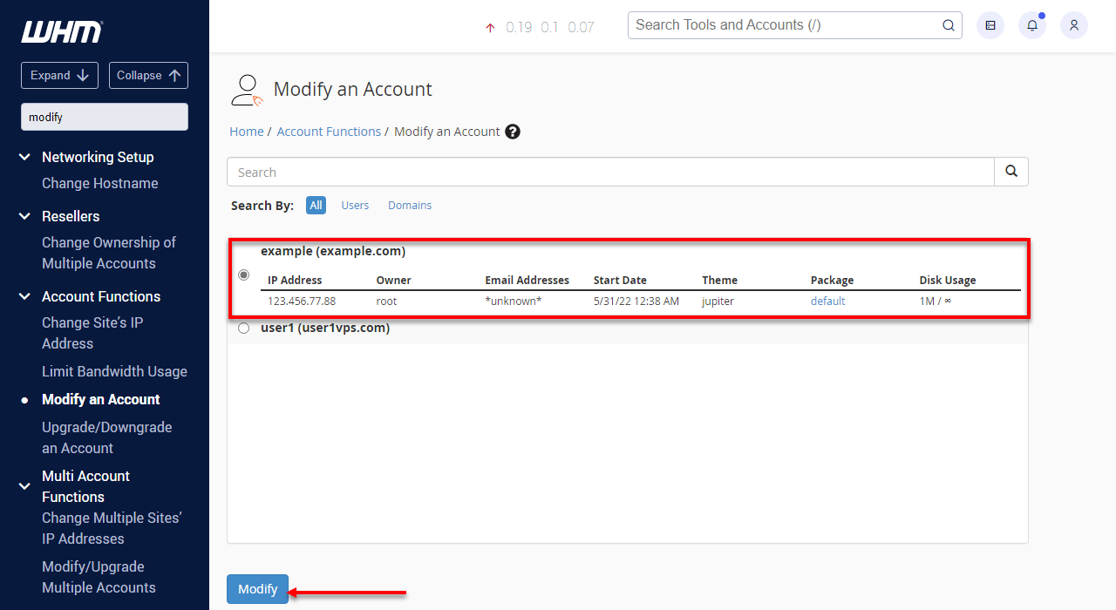Select the example.com account radio button
This screenshot has height=610, width=1116.
point(243,274)
